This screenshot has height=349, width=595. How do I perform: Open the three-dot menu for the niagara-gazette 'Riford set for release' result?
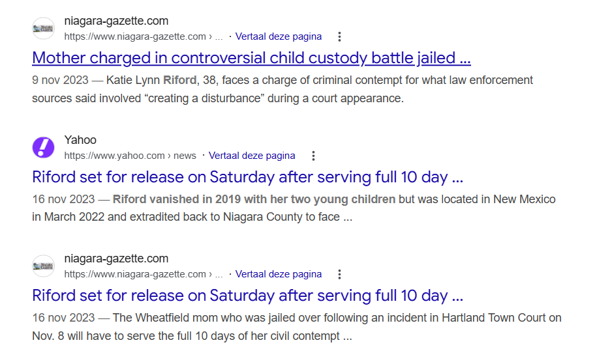[x=339, y=274]
